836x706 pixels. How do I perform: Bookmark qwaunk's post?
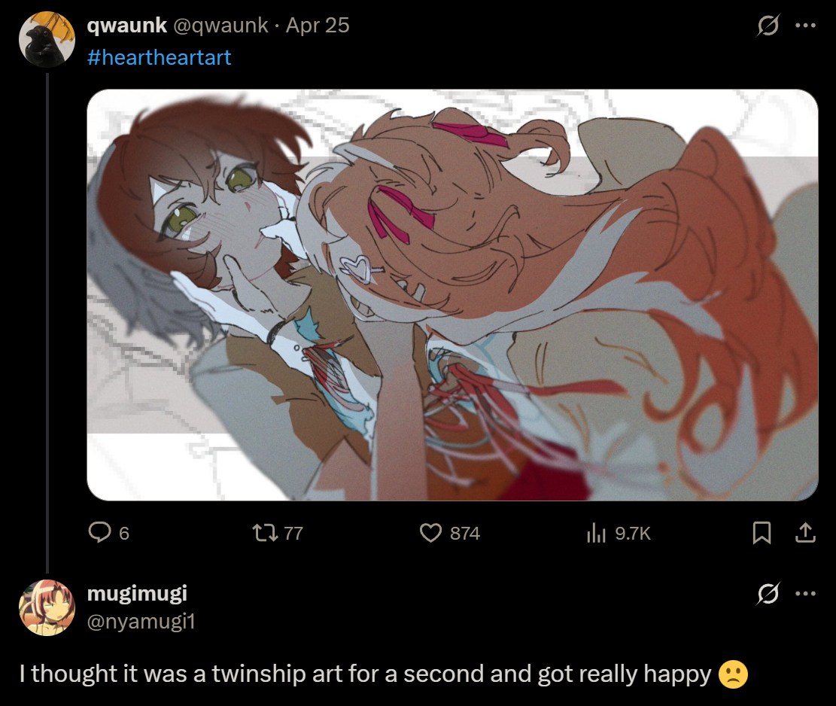coord(762,533)
